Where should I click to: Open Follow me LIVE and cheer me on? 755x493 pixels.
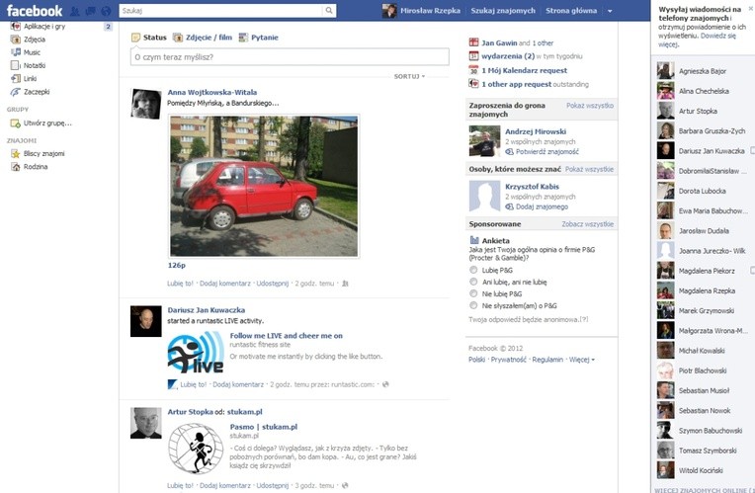(x=286, y=336)
